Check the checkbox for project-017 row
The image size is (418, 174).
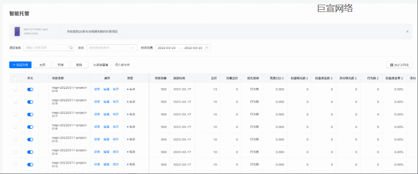(15, 114)
